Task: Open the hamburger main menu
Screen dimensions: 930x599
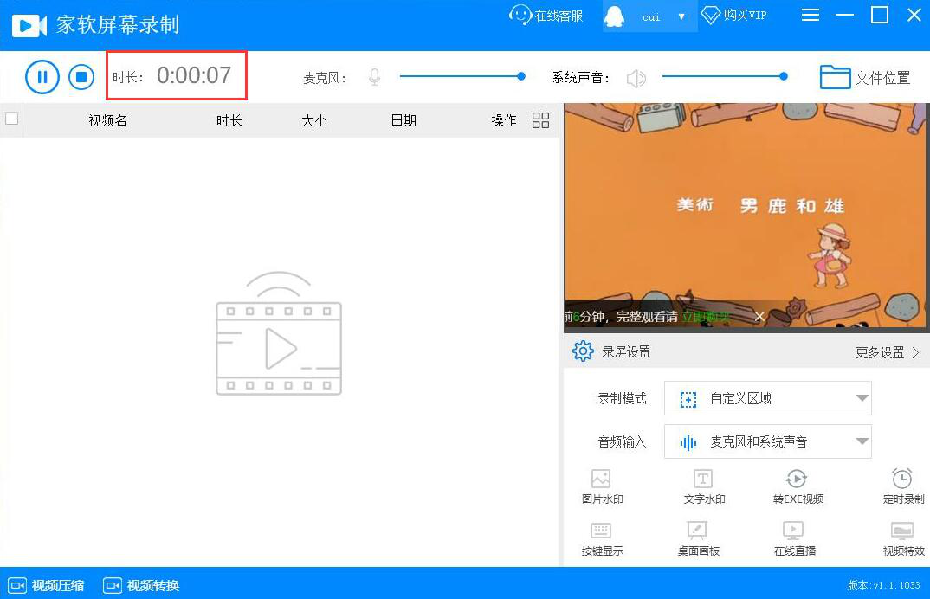Action: click(x=811, y=15)
